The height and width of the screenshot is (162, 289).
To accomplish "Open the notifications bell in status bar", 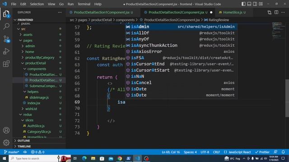I will [x=283, y=152].
